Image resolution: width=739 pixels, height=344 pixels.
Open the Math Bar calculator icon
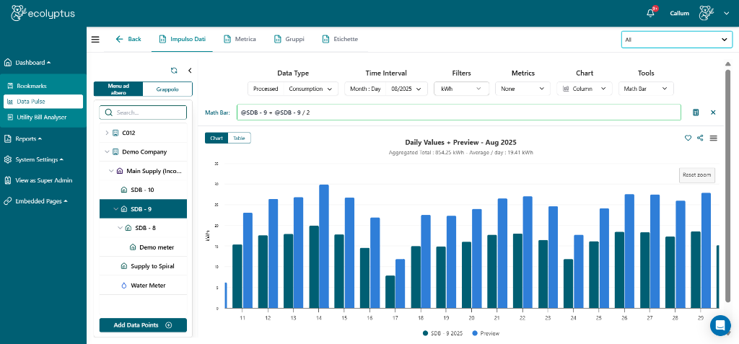click(696, 113)
